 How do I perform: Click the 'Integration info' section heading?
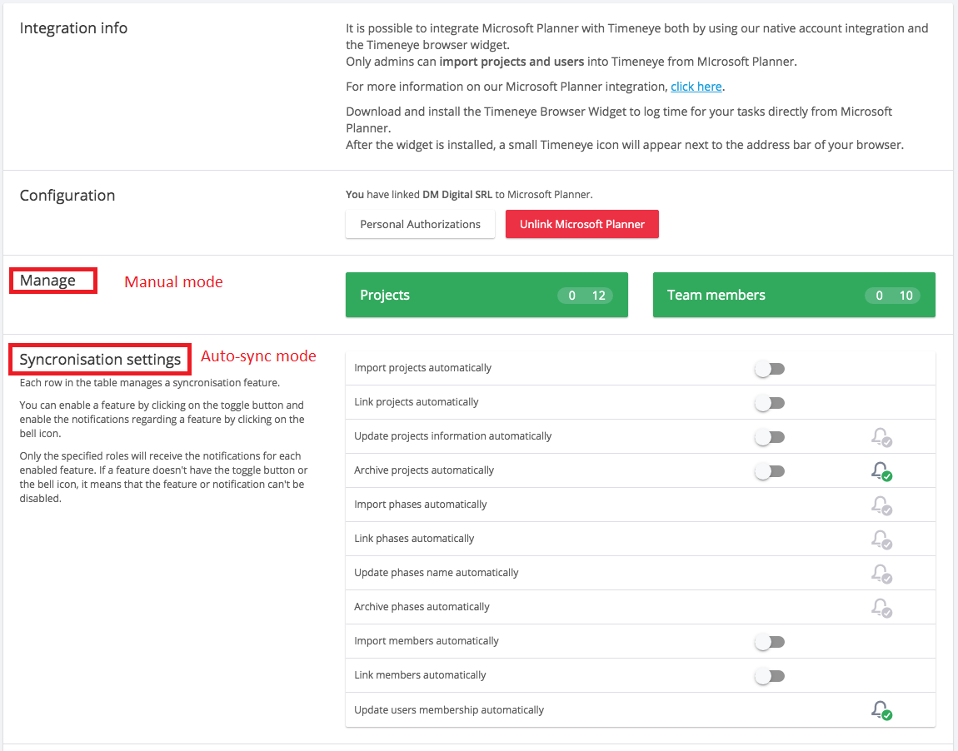tap(73, 28)
